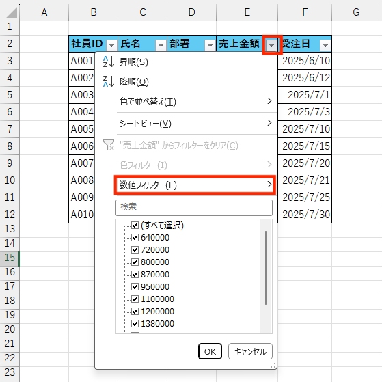Click the Select All corner triangle
Viewport: 382px width, 382px height.
[x=11, y=13]
